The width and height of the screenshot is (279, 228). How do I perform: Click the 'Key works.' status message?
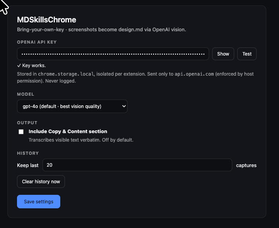point(32,66)
